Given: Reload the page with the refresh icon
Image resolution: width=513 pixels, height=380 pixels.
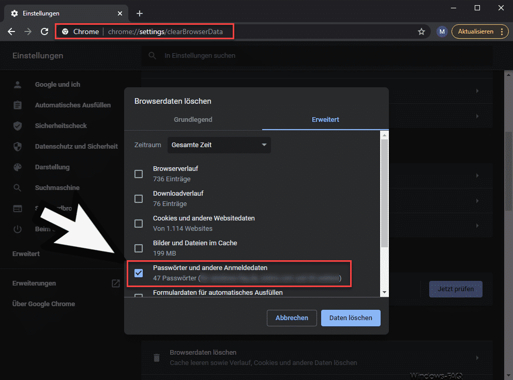Looking at the screenshot, I should (44, 31).
